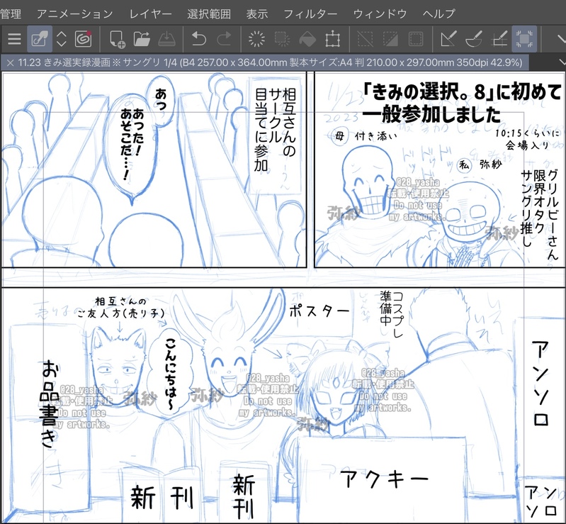Toggle snap to ruler
Image resolution: width=566 pixels, height=524 pixels.
[448, 39]
